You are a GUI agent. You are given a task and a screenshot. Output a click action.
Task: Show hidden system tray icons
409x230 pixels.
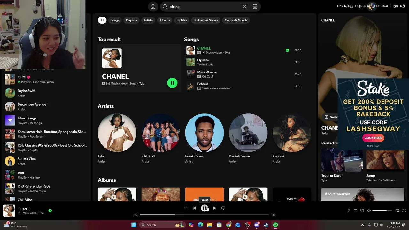pos(362,225)
